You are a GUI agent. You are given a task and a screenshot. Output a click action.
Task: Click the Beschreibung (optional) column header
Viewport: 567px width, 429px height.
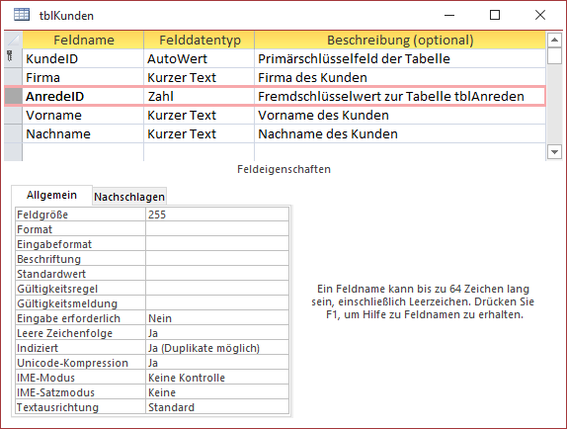pos(400,40)
